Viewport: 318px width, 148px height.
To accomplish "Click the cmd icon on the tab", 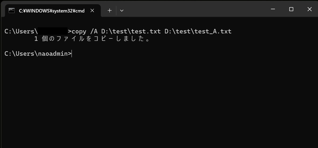I will [11, 11].
